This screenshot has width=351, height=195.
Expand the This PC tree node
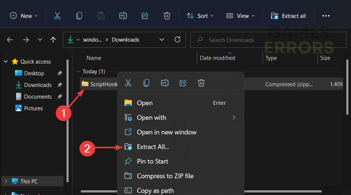click(5, 181)
